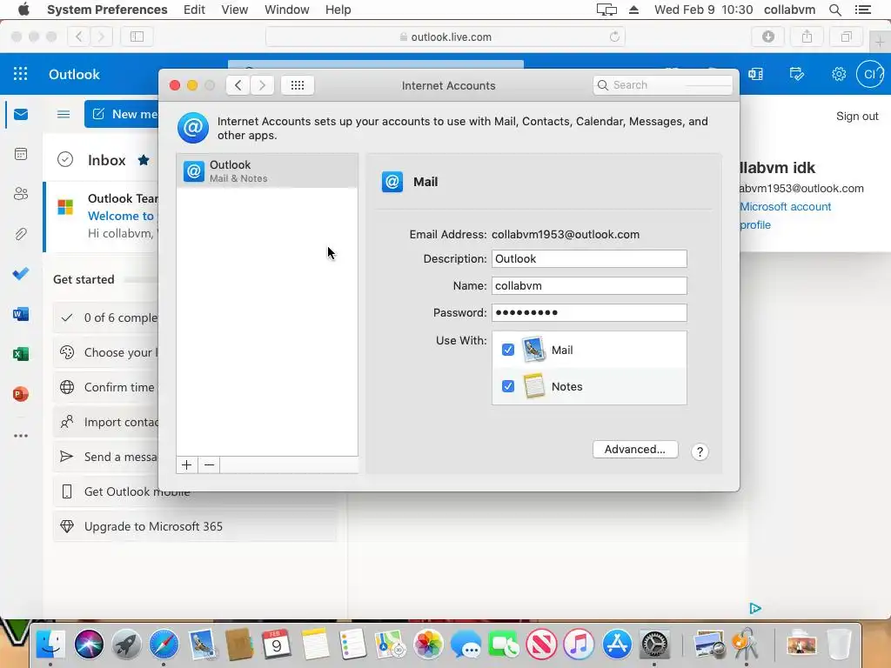Remove the selected account with minus button
This screenshot has height=668, width=891.
(x=209, y=464)
